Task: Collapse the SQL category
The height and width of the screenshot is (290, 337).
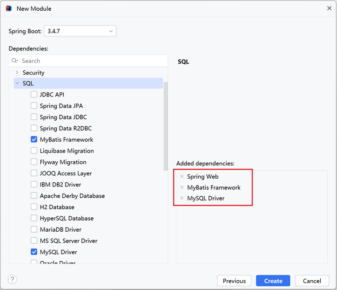Action: coord(17,83)
